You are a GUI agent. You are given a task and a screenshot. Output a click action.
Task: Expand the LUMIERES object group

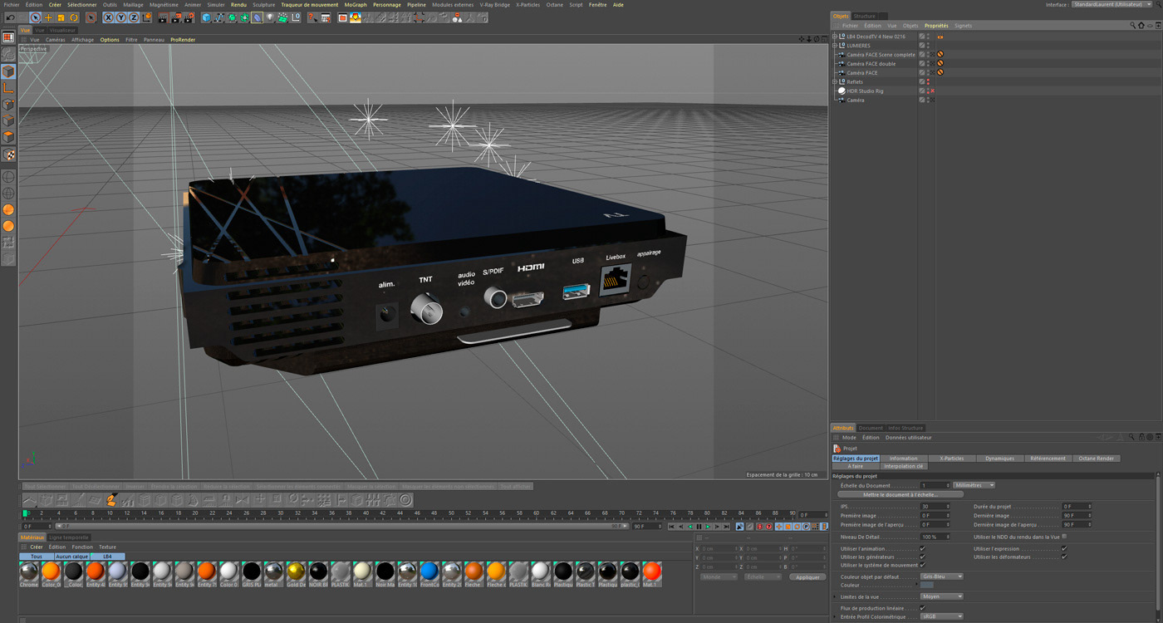(x=835, y=46)
